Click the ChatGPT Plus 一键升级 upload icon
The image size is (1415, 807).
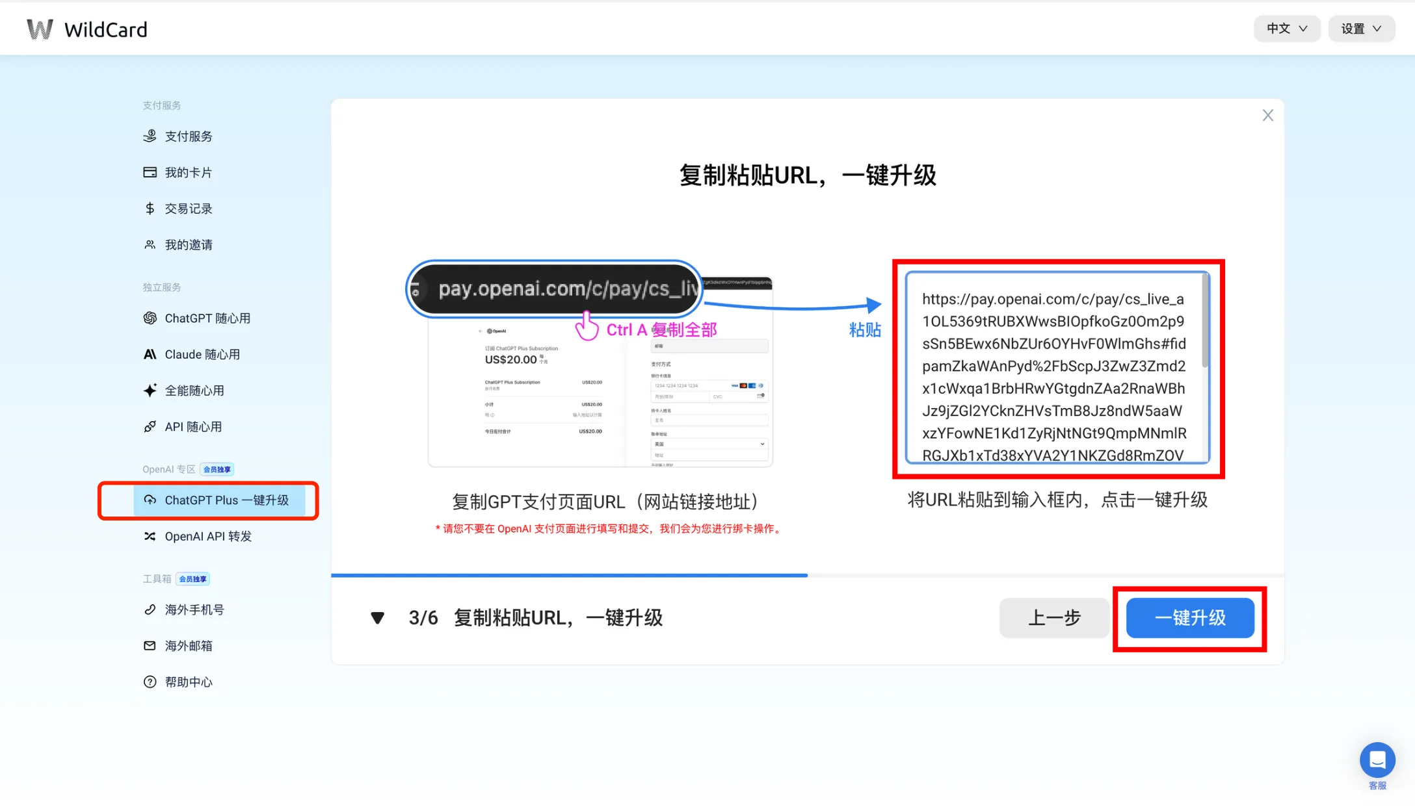click(150, 500)
